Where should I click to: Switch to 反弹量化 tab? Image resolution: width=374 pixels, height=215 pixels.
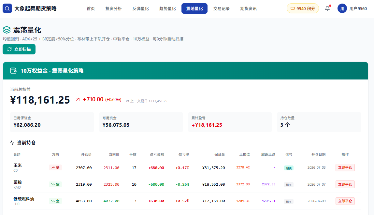(x=140, y=8)
